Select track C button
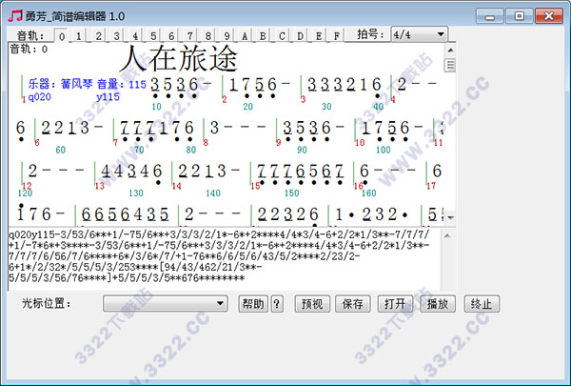Image resolution: width=571 pixels, height=386 pixels. (x=282, y=36)
